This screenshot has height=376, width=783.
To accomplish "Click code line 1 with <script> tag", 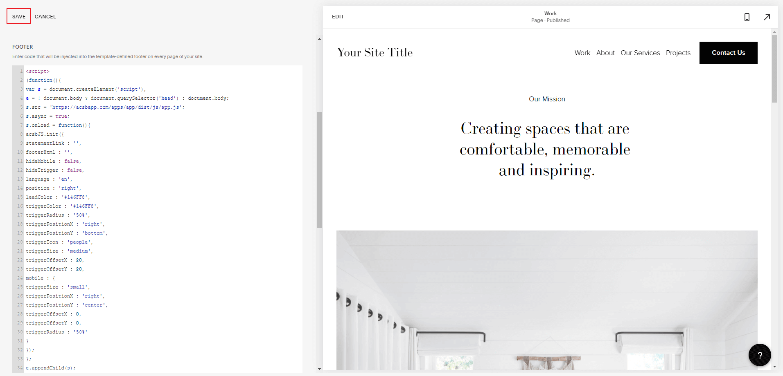I will [38, 71].
